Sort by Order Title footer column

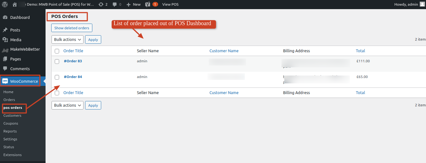[x=73, y=93]
